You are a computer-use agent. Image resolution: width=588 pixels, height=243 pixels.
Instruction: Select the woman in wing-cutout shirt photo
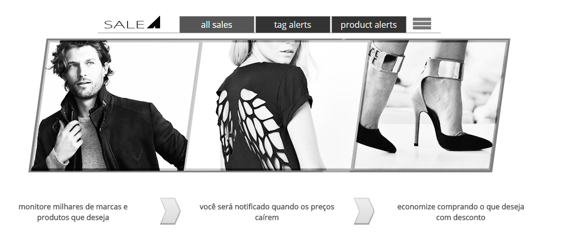(277, 105)
